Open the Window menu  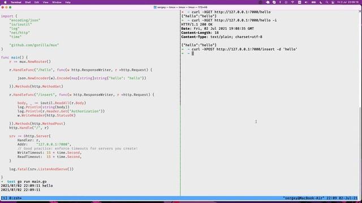[57, 2]
